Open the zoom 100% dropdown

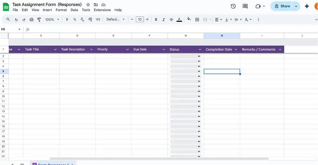coord(52,19)
